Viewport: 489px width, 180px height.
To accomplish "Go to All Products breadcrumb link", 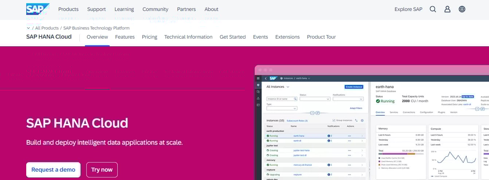I will (47, 28).
